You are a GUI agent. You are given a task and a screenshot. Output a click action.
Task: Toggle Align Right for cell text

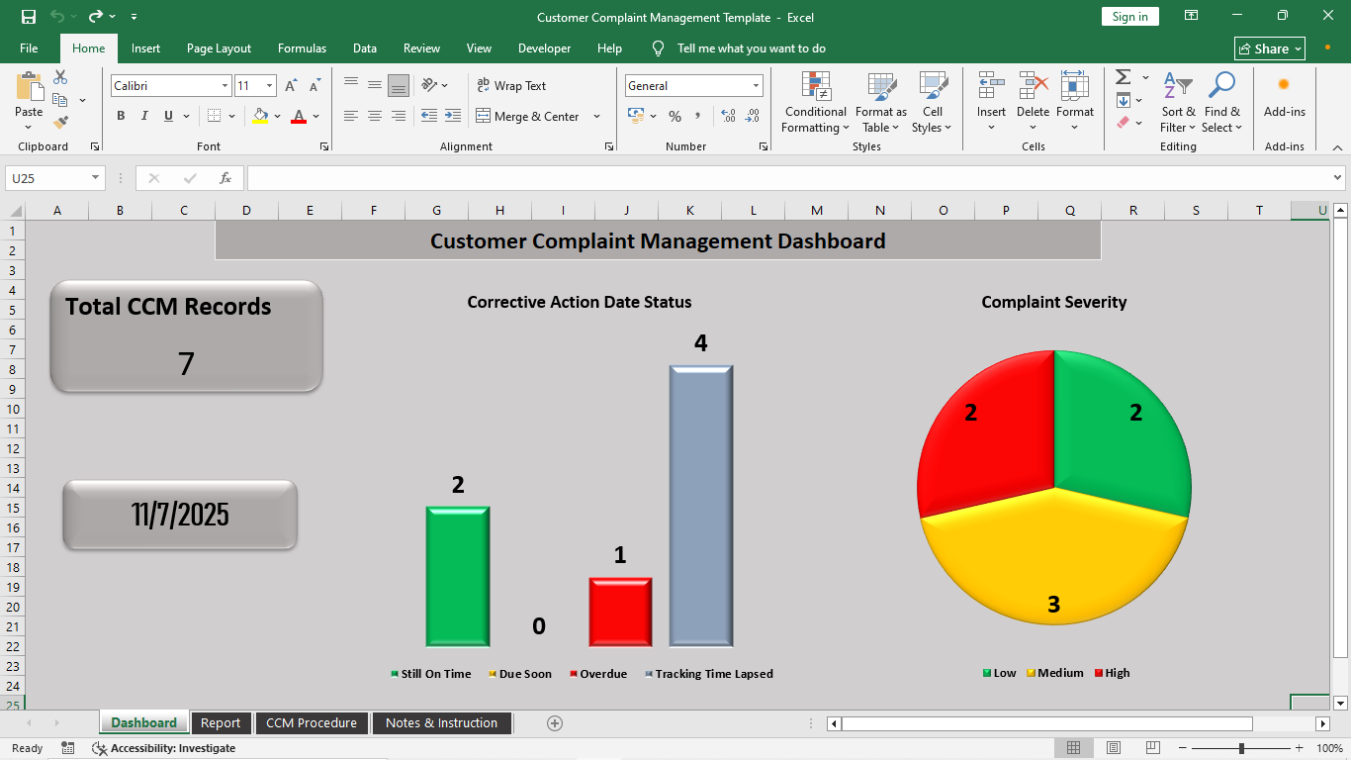[x=399, y=116]
